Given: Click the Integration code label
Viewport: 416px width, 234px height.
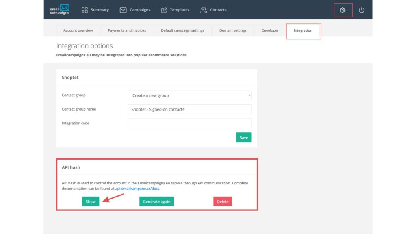Looking at the screenshot, I should pos(75,123).
